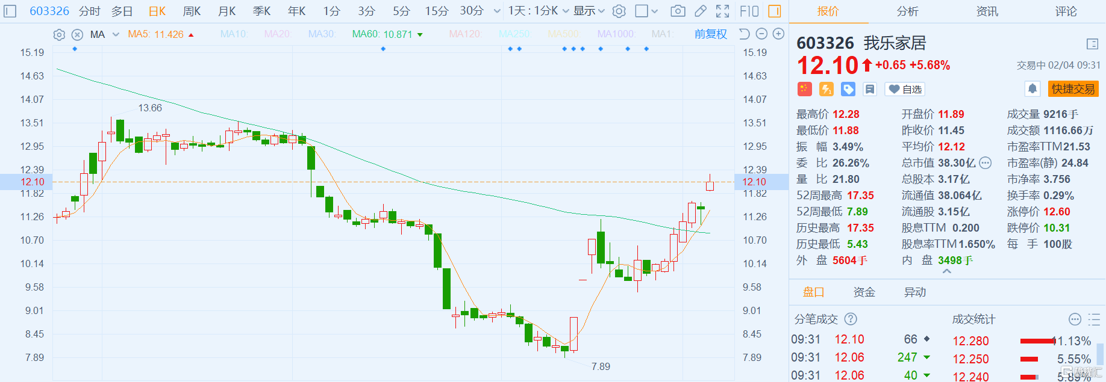
Task: Toggle the MA10 moving average line
Action: [234, 34]
